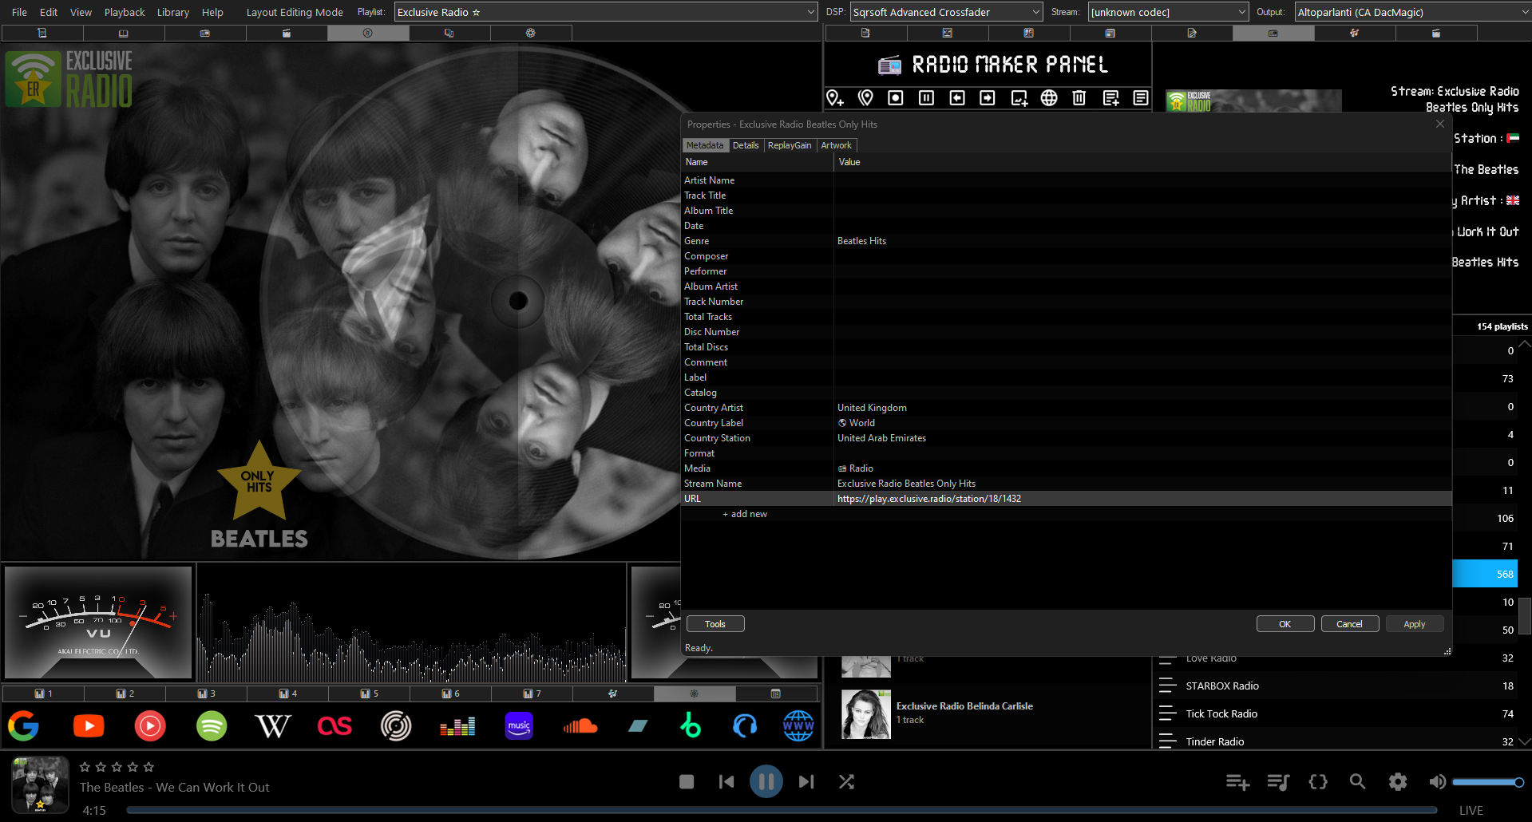Switch to the Details tab in Properties
This screenshot has width=1532, height=822.
[x=746, y=145]
